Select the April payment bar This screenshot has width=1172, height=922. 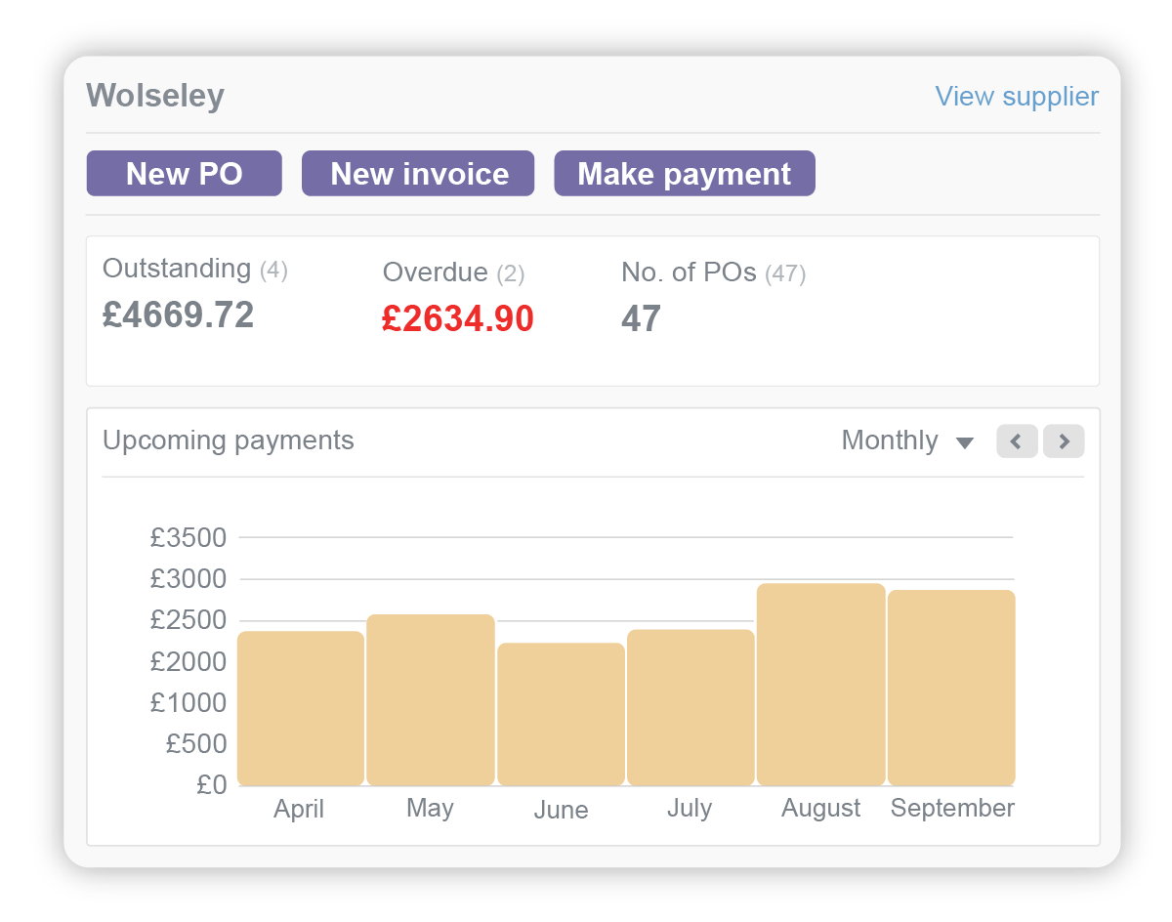pyautogui.click(x=299, y=708)
